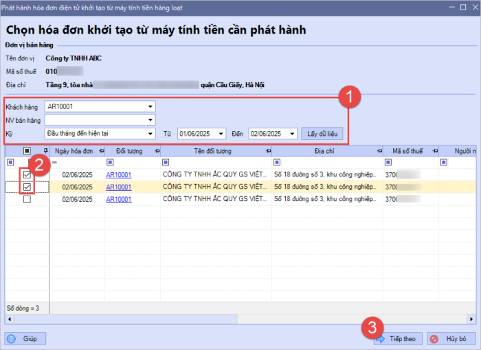Expand the Khách hàng dropdown
The image size is (481, 350).
(x=150, y=107)
